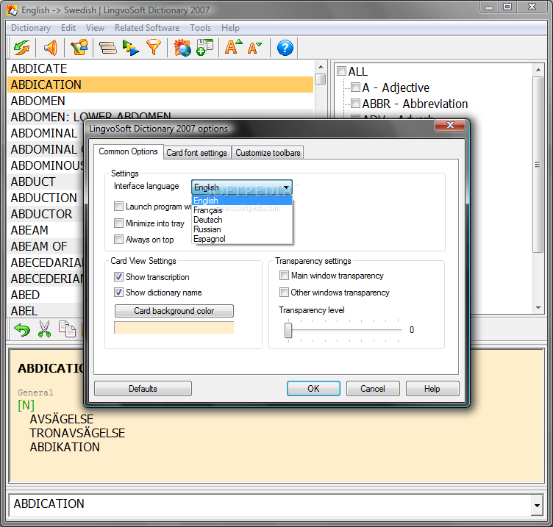Screen dimensions: 553x527
Task: Open the Interface language combo box
Action: pos(242,187)
